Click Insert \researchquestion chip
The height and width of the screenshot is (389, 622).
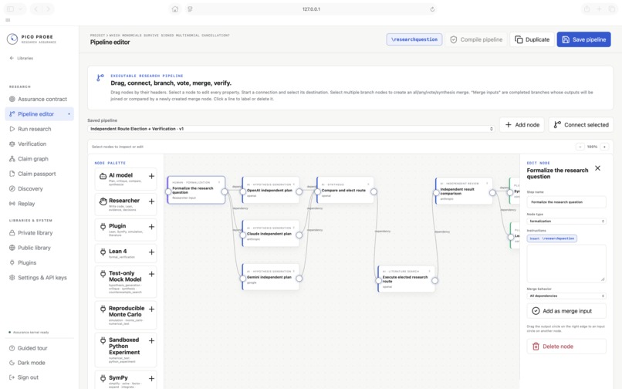tap(552, 238)
